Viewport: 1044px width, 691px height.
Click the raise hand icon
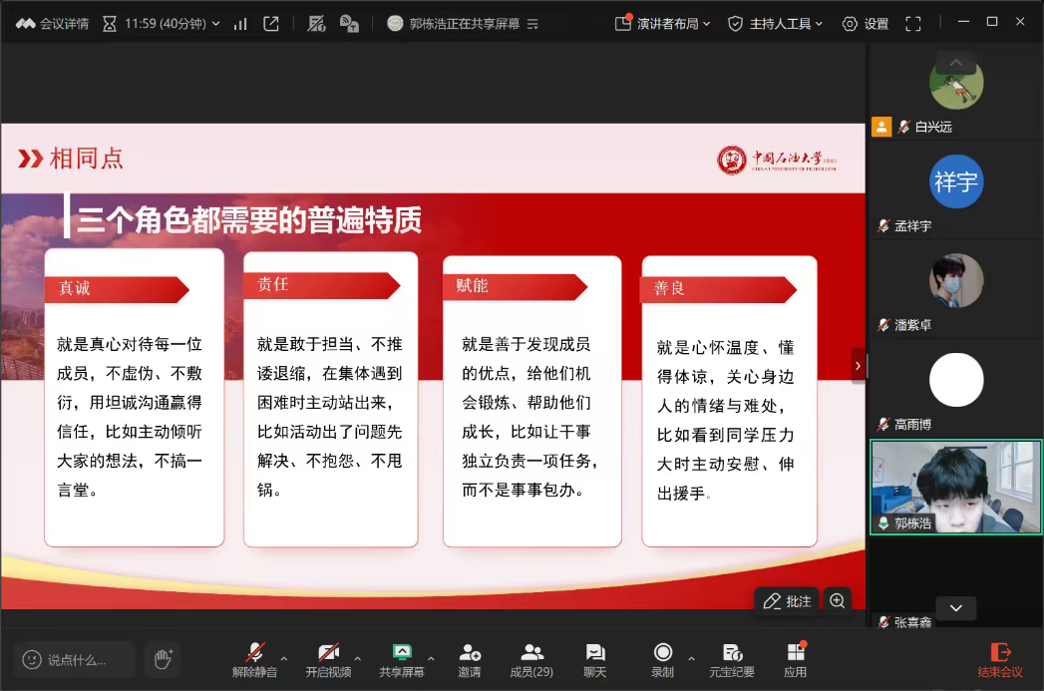(163, 659)
